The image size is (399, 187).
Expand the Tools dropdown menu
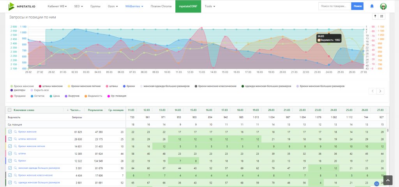[210, 7]
